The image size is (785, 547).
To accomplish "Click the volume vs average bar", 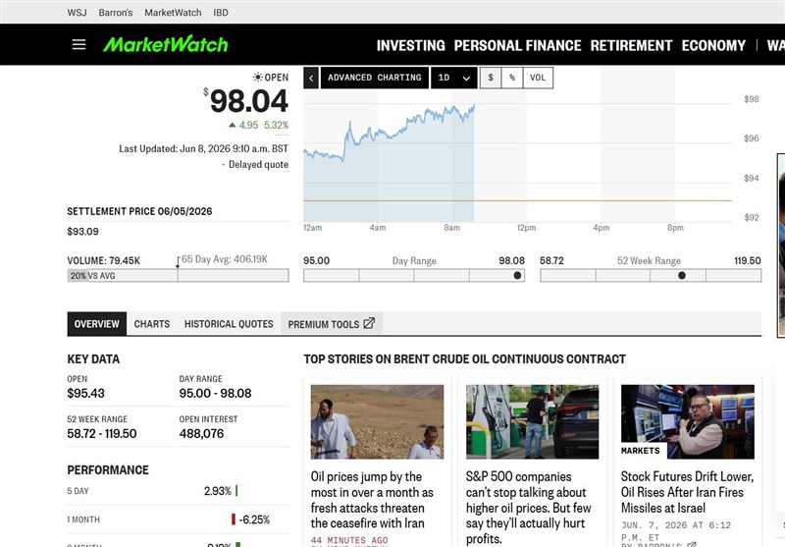I will [178, 276].
